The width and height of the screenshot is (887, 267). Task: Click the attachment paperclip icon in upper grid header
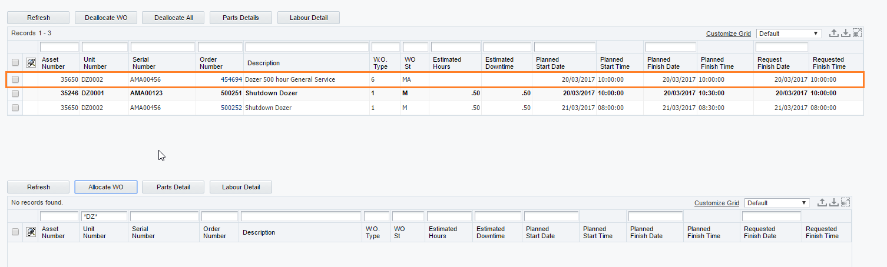31,63
